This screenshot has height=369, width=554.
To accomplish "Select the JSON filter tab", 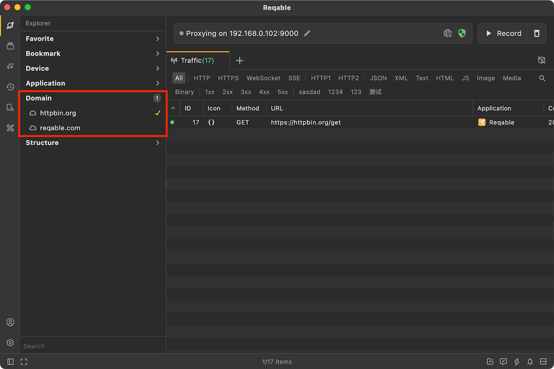I will coord(378,78).
